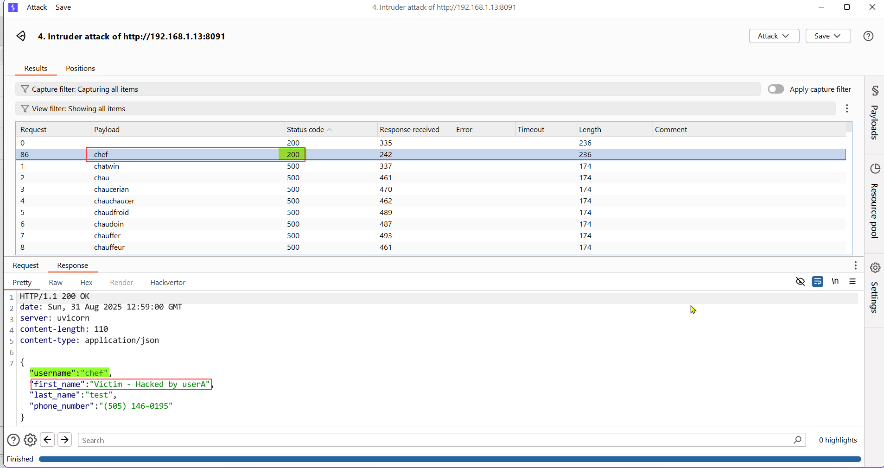
Task: Sort by the Status code column header
Action: pyautogui.click(x=330, y=130)
